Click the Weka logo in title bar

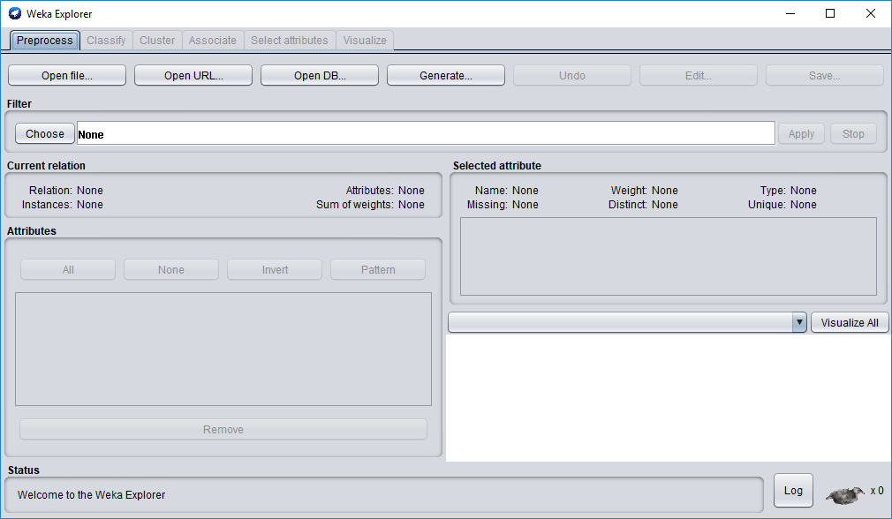point(14,13)
